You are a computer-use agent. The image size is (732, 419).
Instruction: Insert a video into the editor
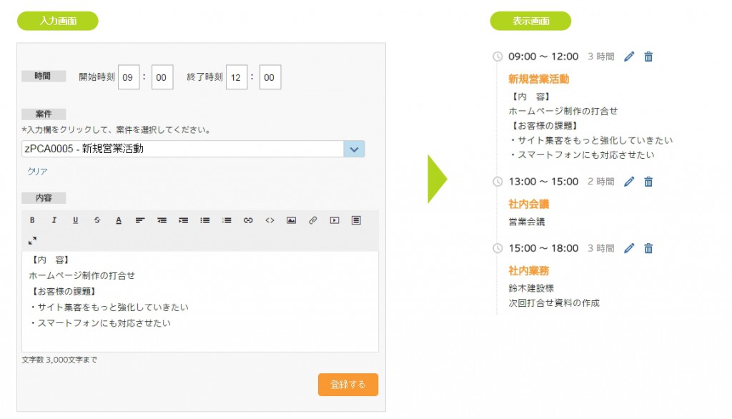click(x=335, y=220)
